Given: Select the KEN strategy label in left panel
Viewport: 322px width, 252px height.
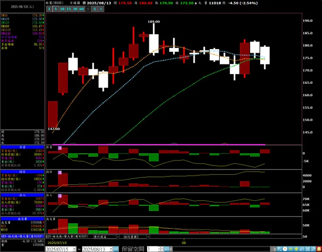Looking at the screenshot, I should 22,236.
